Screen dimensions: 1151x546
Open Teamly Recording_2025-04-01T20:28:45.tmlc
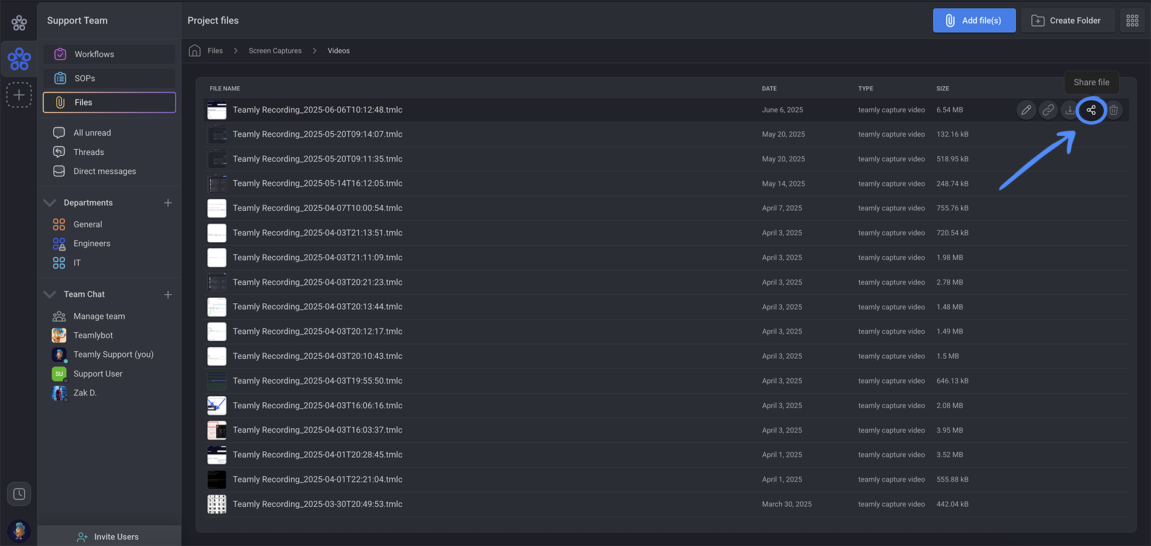click(318, 455)
